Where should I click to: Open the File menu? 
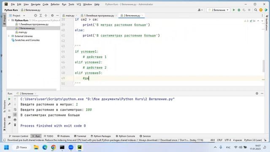pos(13,4)
